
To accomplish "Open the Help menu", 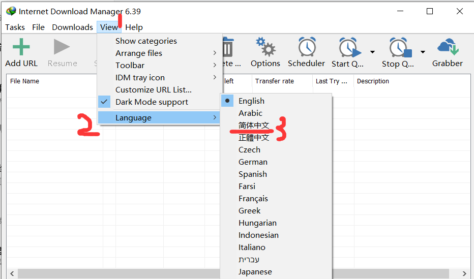I will click(134, 27).
